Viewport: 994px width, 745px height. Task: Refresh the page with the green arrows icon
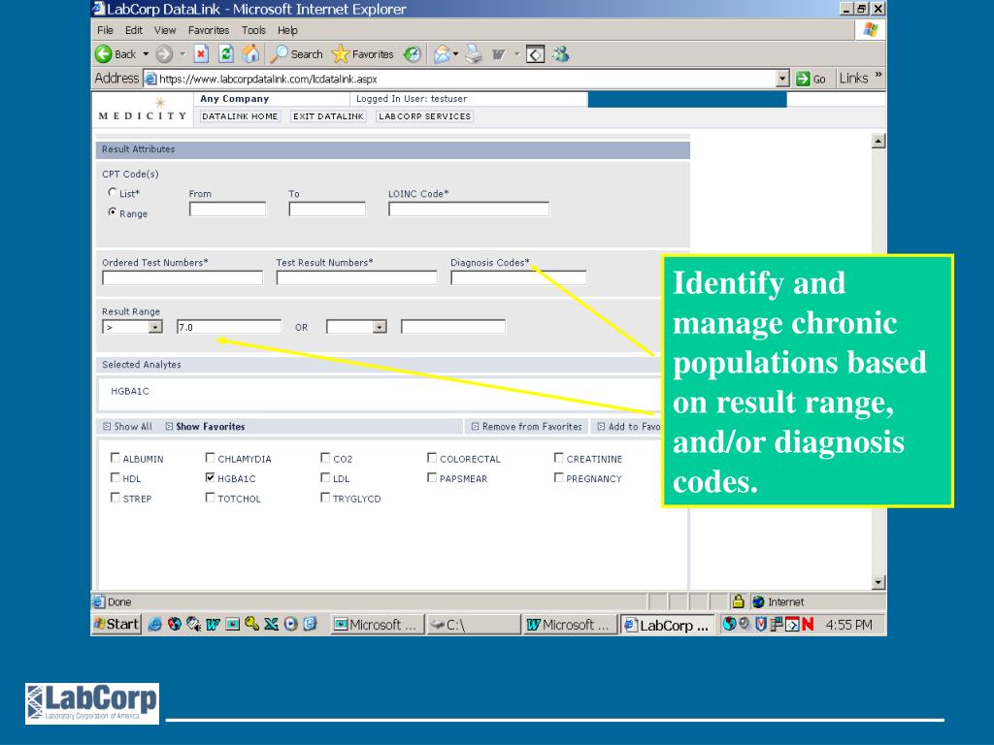pos(225,54)
